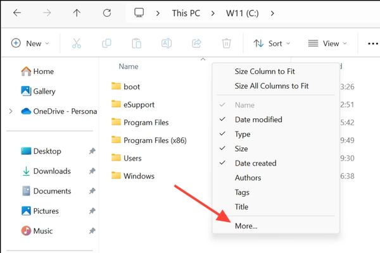The width and height of the screenshot is (380, 253).
Task: Click W11 (C:) in the address breadcrumb
Action: pyautogui.click(x=239, y=13)
